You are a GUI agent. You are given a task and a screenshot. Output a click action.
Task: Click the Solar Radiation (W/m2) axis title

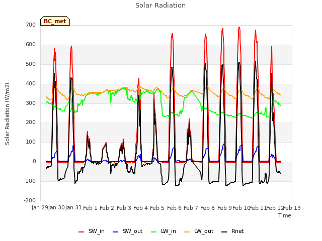[7, 114]
